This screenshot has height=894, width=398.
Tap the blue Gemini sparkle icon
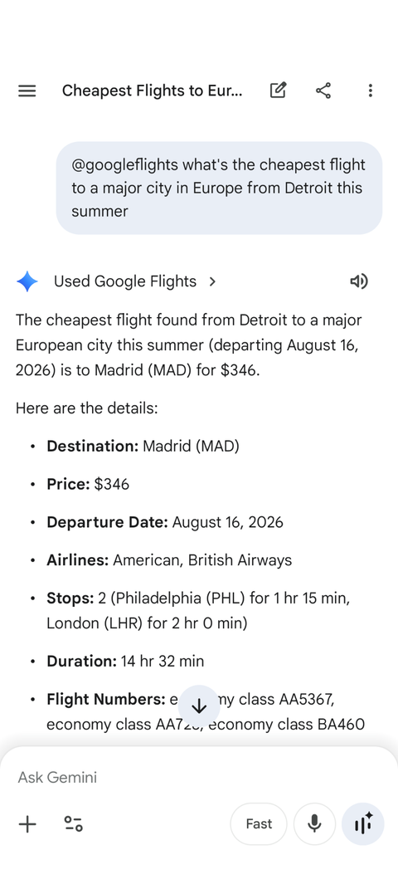point(27,281)
